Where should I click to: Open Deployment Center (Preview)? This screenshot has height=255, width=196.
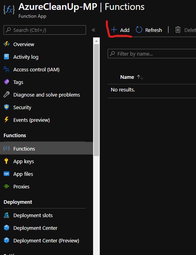46,241
